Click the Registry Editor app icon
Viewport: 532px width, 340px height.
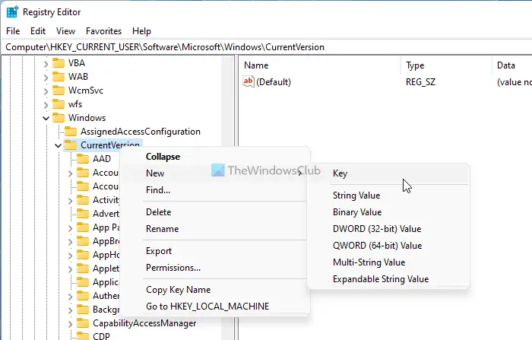tap(12, 12)
